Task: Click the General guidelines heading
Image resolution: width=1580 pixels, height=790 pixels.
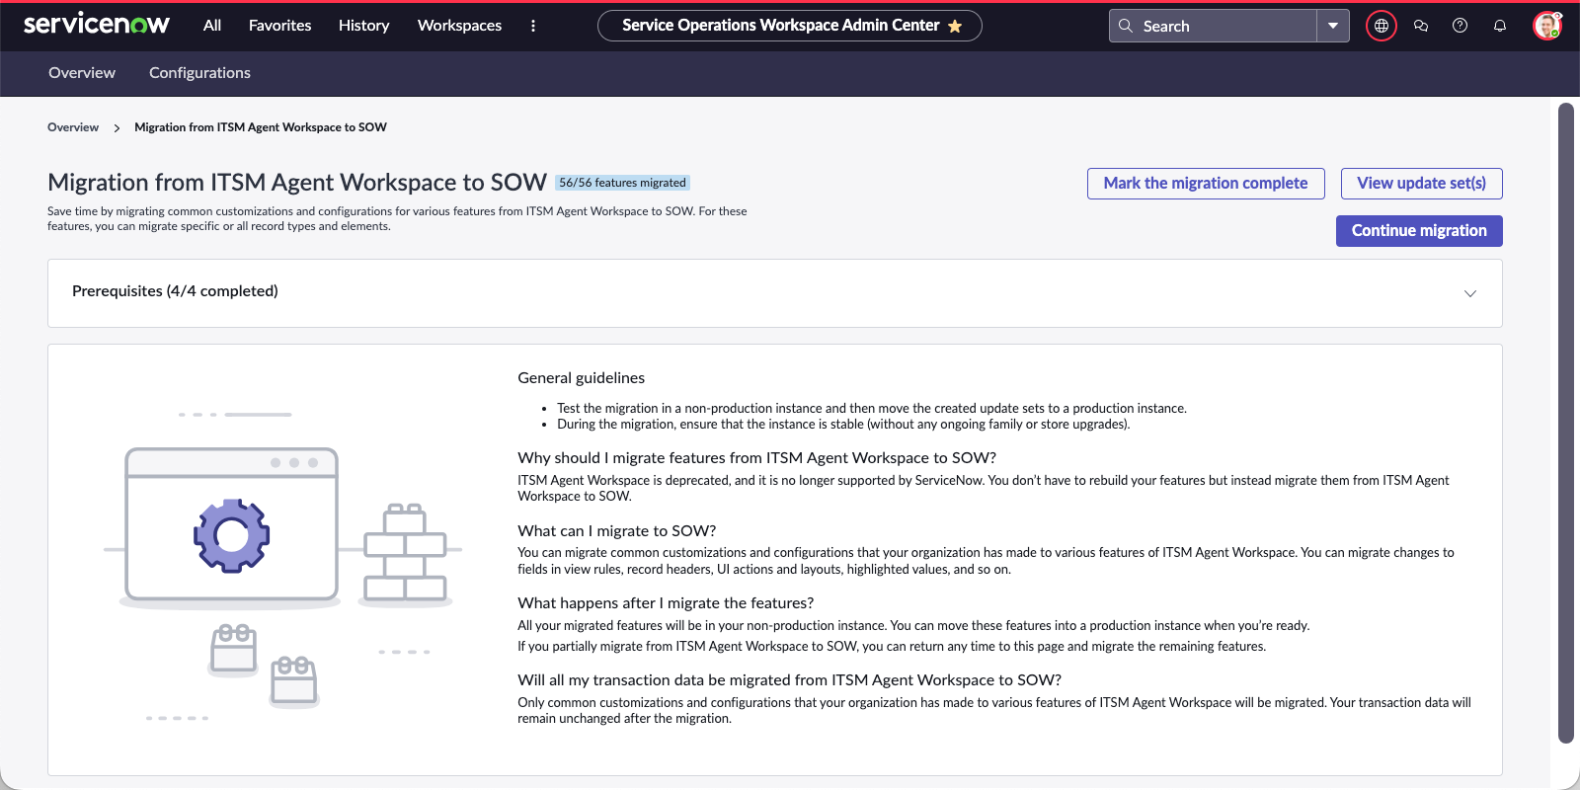Action: pos(581,378)
